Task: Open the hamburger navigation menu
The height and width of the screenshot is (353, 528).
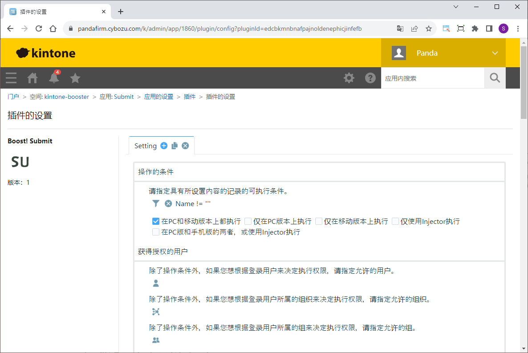Action: [x=11, y=78]
